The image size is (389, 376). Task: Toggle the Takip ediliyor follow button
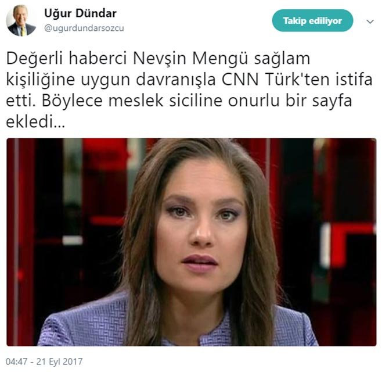(312, 20)
